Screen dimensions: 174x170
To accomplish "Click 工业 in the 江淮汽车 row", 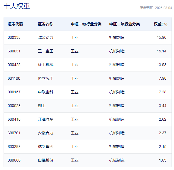I will pyautogui.click(x=75, y=119).
